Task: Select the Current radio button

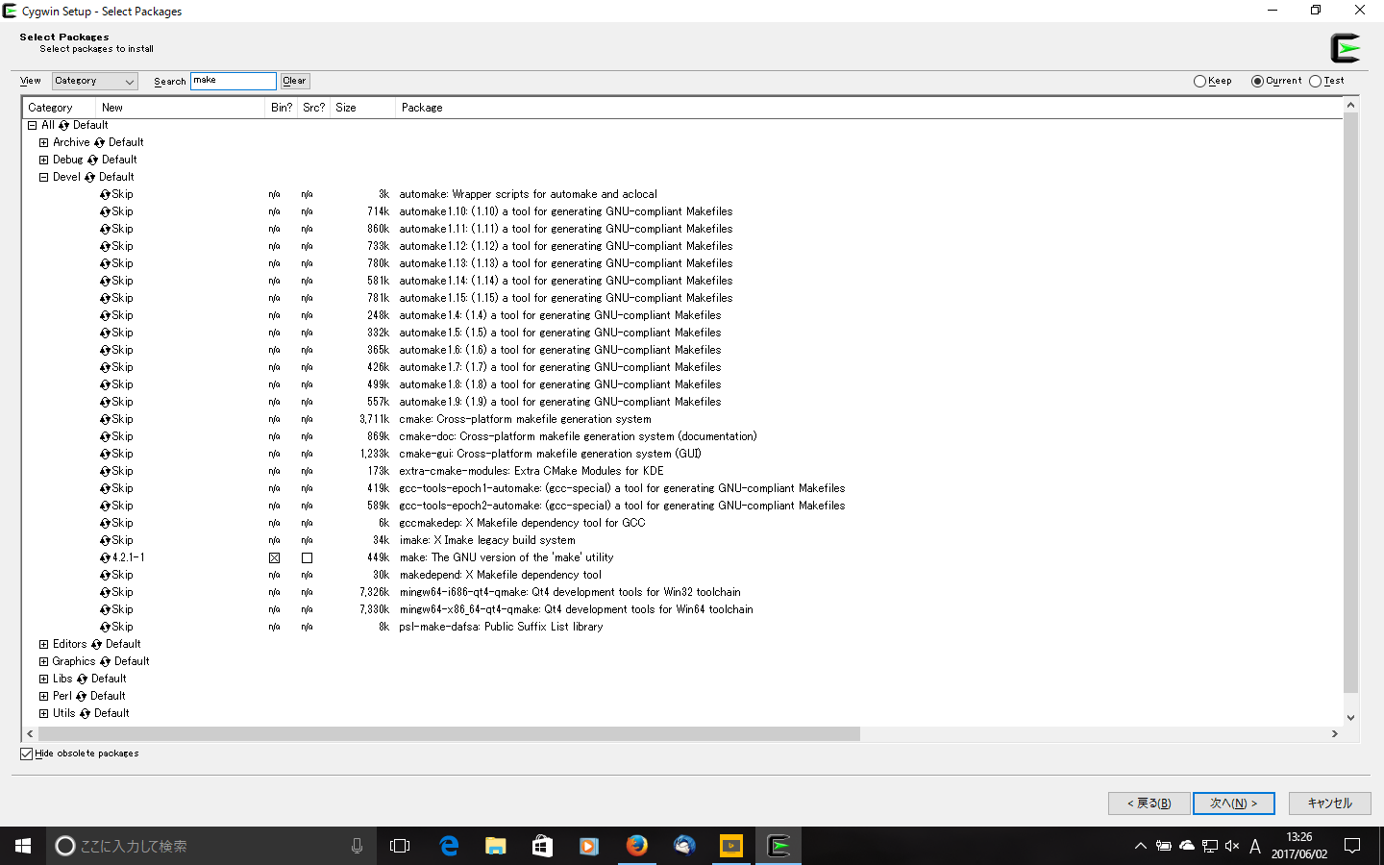Action: coord(1257,82)
